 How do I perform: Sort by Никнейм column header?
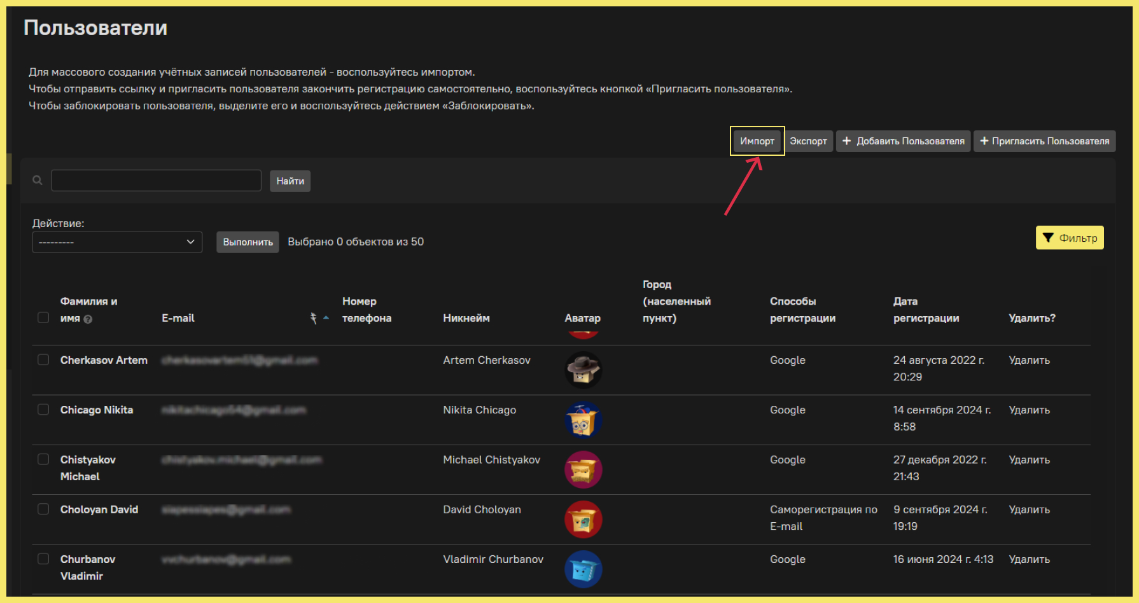click(466, 318)
